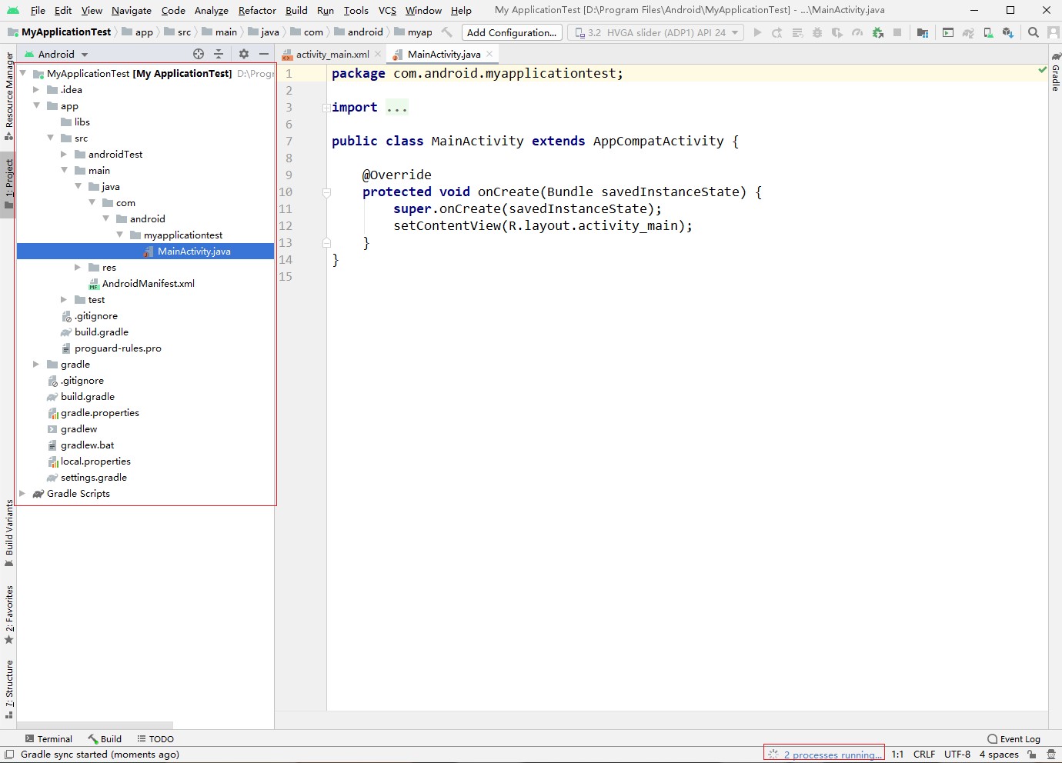Expand the gradle folder
The width and height of the screenshot is (1062, 763).
(x=36, y=364)
